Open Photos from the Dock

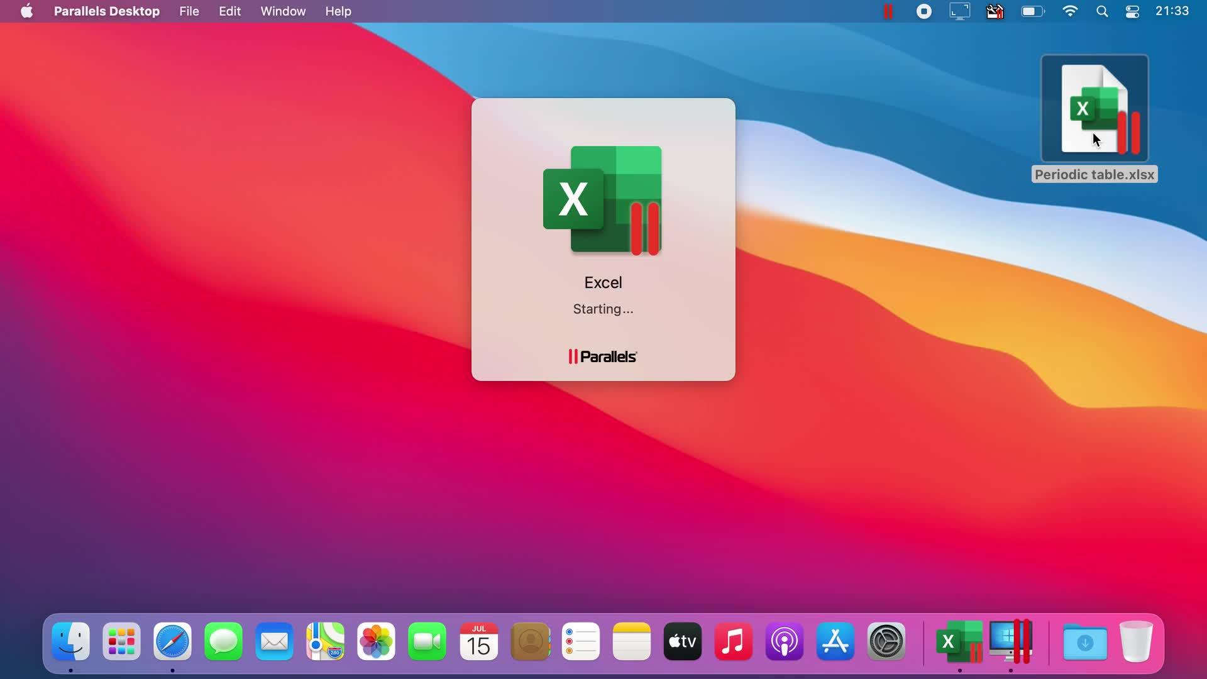376,641
